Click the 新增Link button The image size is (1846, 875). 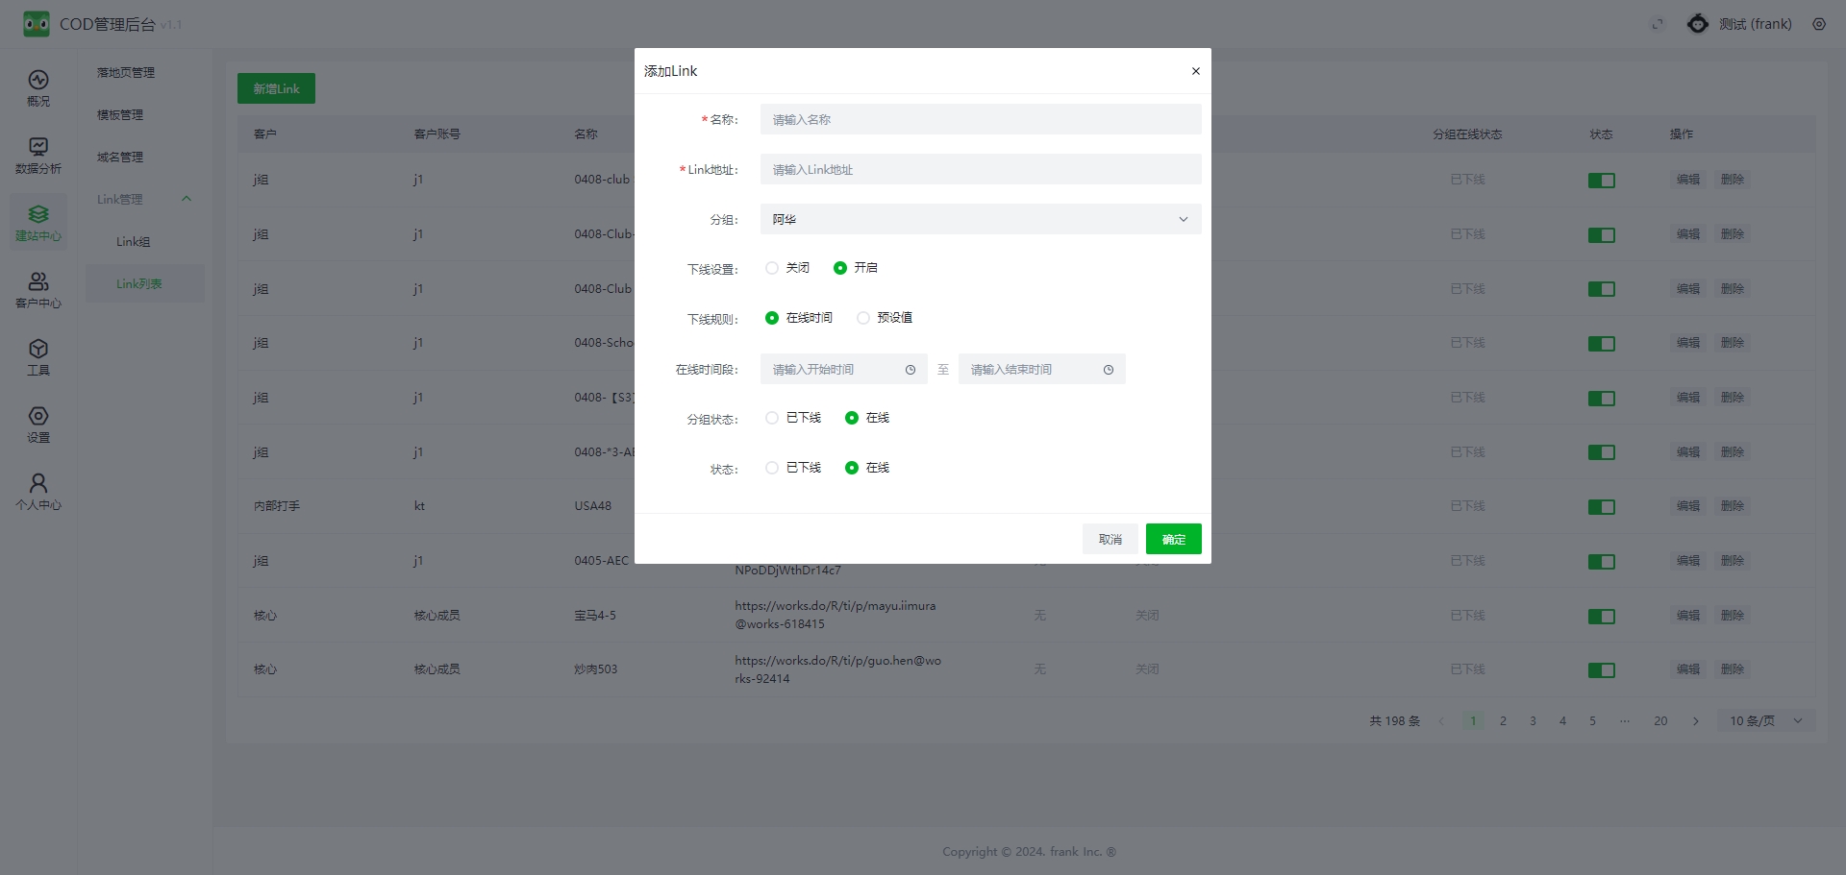[x=276, y=88]
